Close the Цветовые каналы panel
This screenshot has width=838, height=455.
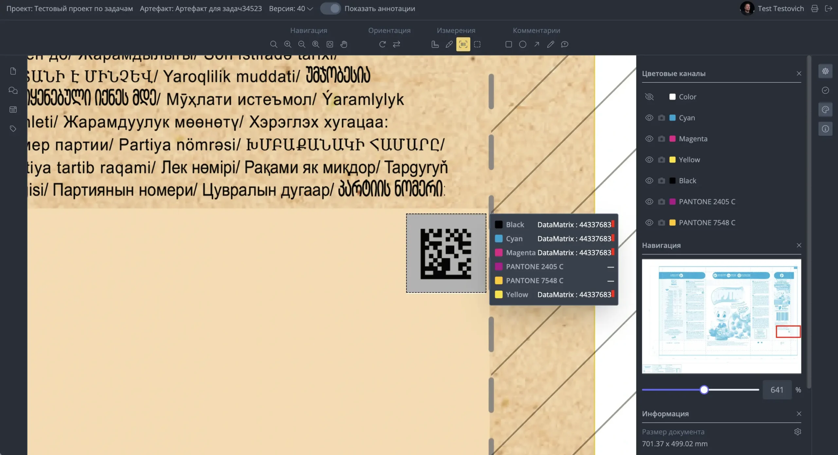tap(799, 74)
